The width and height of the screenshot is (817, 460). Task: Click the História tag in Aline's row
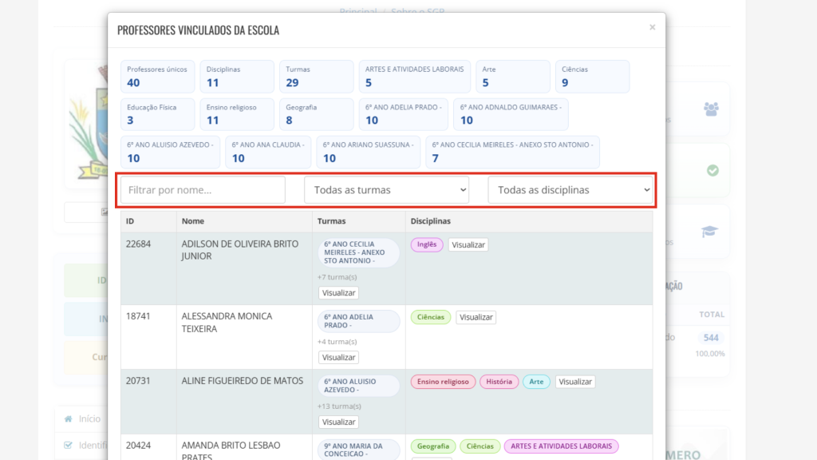click(x=499, y=382)
